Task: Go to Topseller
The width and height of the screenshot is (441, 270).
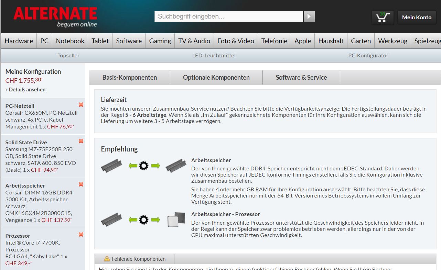Action: tap(68, 55)
